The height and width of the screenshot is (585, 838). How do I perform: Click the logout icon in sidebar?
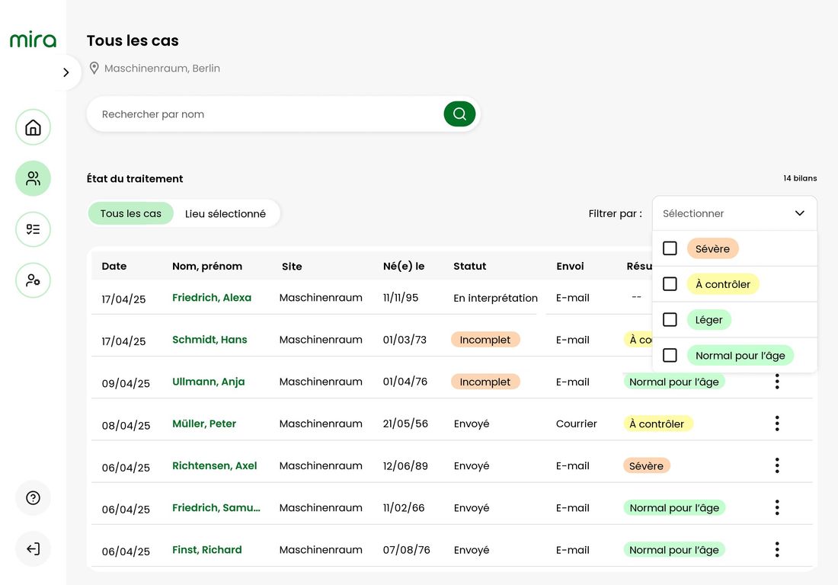click(x=33, y=548)
